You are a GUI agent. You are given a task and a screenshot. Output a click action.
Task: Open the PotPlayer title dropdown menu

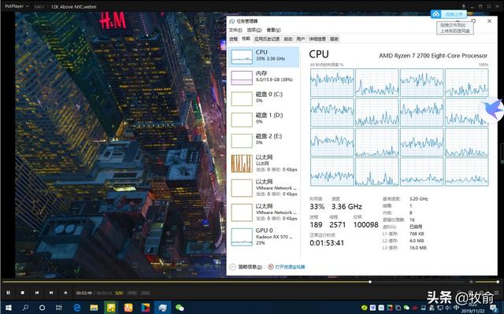pos(17,6)
